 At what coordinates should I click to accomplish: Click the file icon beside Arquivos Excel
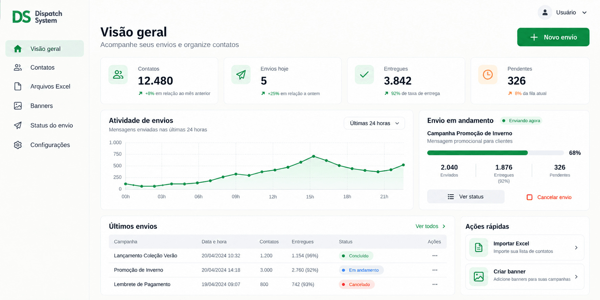pos(18,87)
